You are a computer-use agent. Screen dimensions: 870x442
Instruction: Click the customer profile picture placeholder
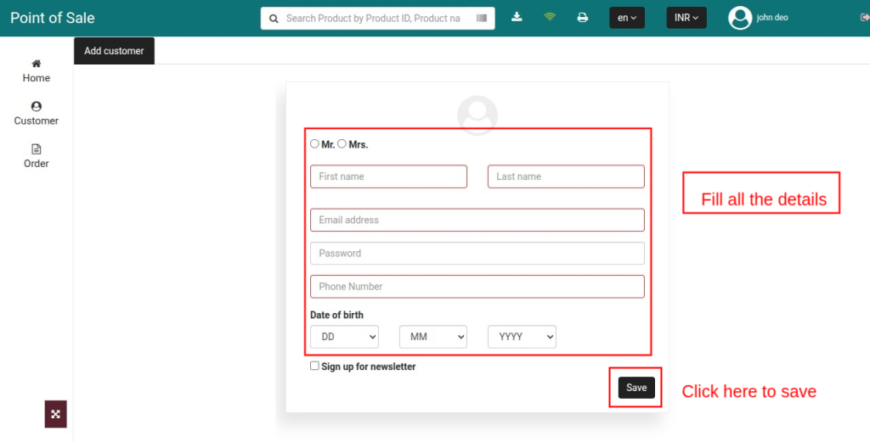[477, 115]
